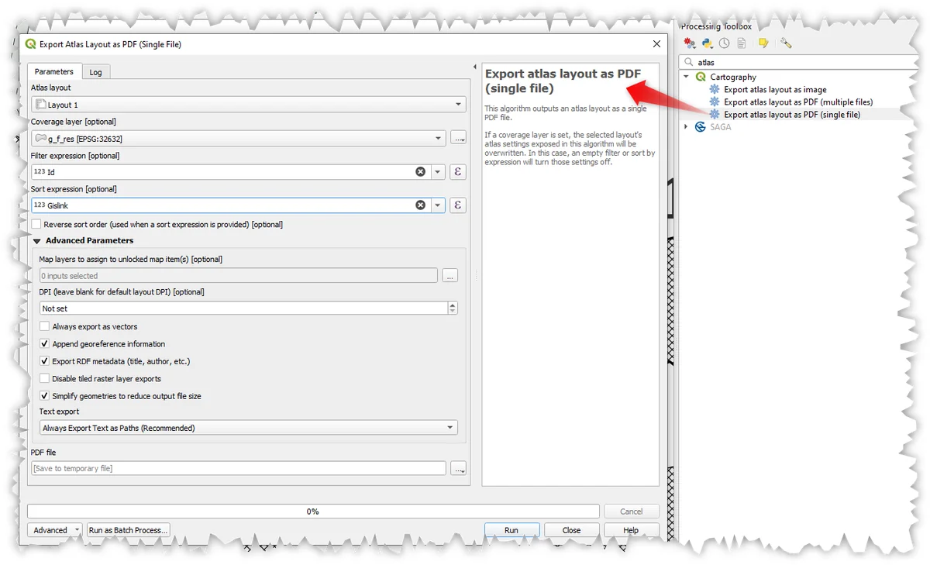Screen dimensions: 930x565
Task: Click the yellow edit-in-place icon
Action: [x=763, y=43]
